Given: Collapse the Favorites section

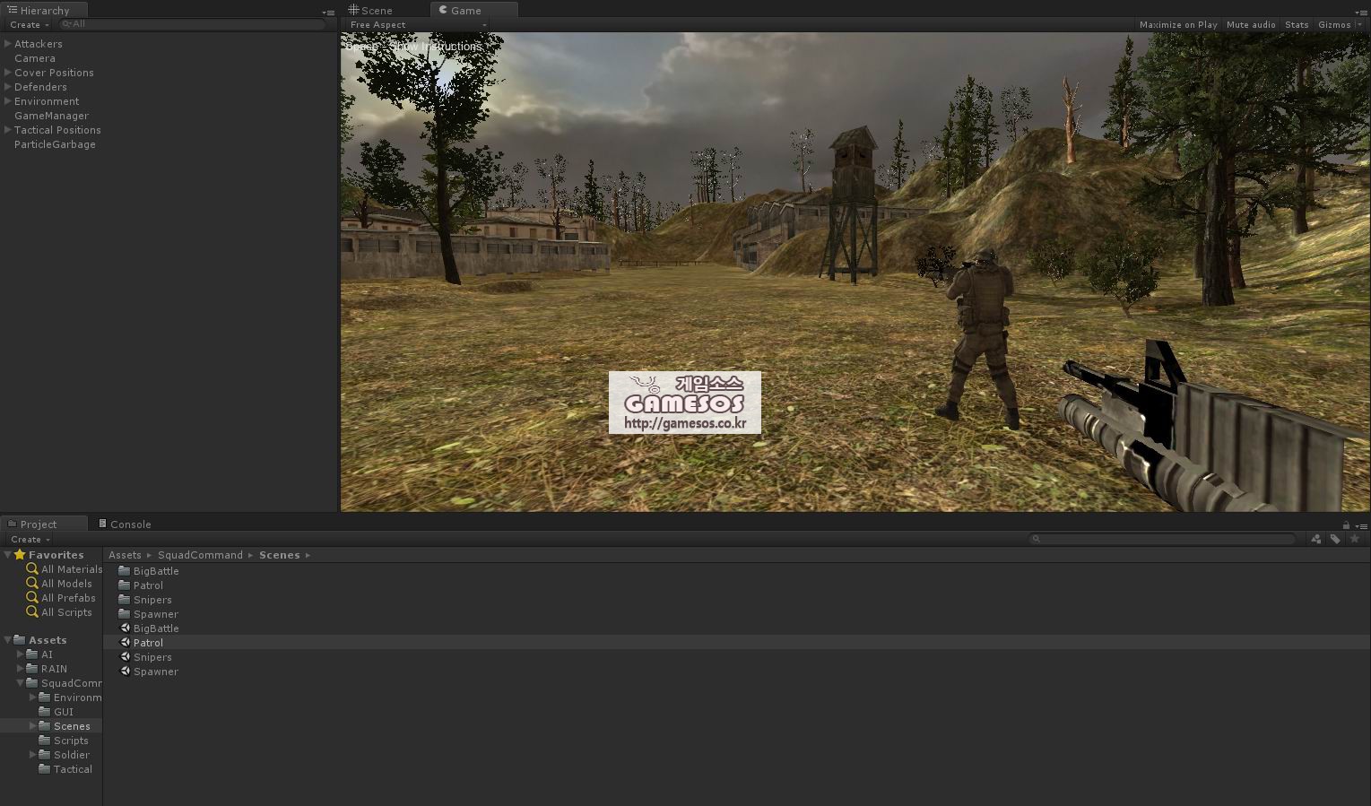Looking at the screenshot, I should (8, 555).
